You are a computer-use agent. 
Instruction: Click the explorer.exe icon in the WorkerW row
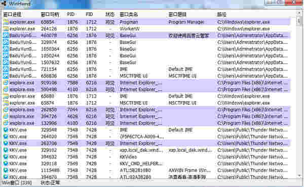[x=6, y=29]
